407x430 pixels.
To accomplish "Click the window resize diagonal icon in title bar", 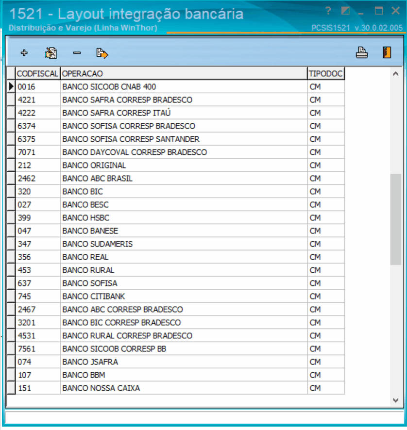I will click(345, 11).
